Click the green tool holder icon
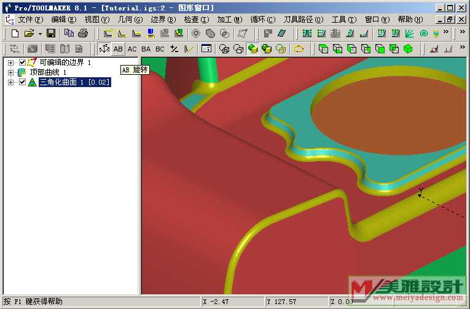 point(179,33)
